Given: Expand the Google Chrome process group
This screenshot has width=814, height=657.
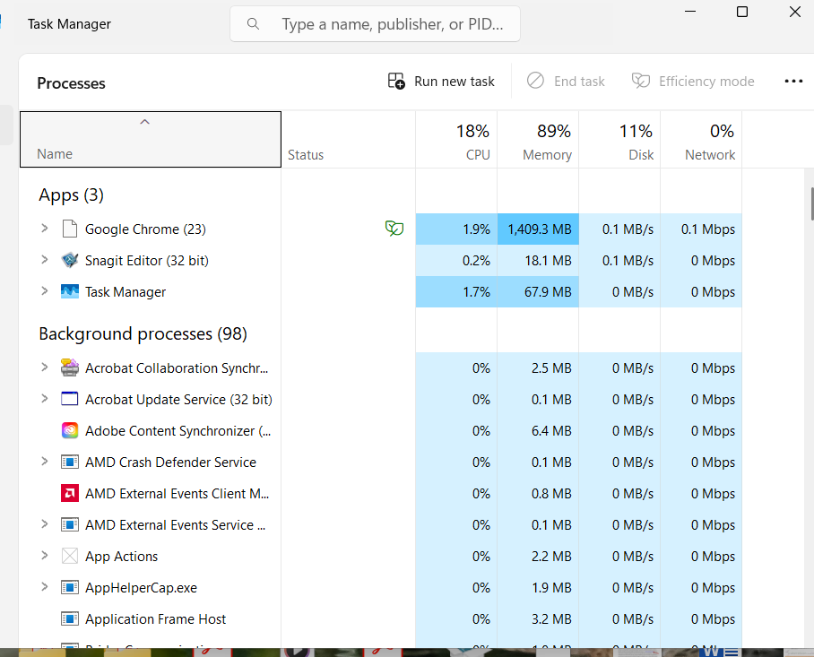Looking at the screenshot, I should (45, 229).
